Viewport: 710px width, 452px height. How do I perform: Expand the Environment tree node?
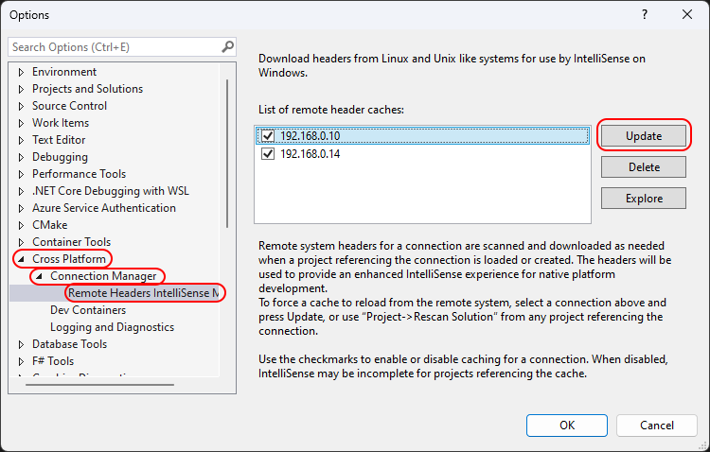(x=22, y=72)
